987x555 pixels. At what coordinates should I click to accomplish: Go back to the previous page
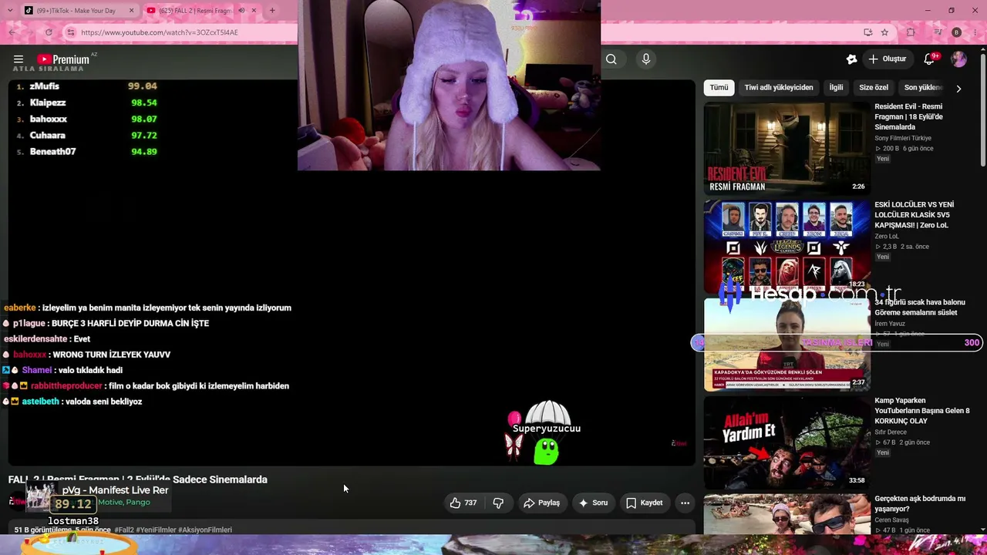pos(12,32)
